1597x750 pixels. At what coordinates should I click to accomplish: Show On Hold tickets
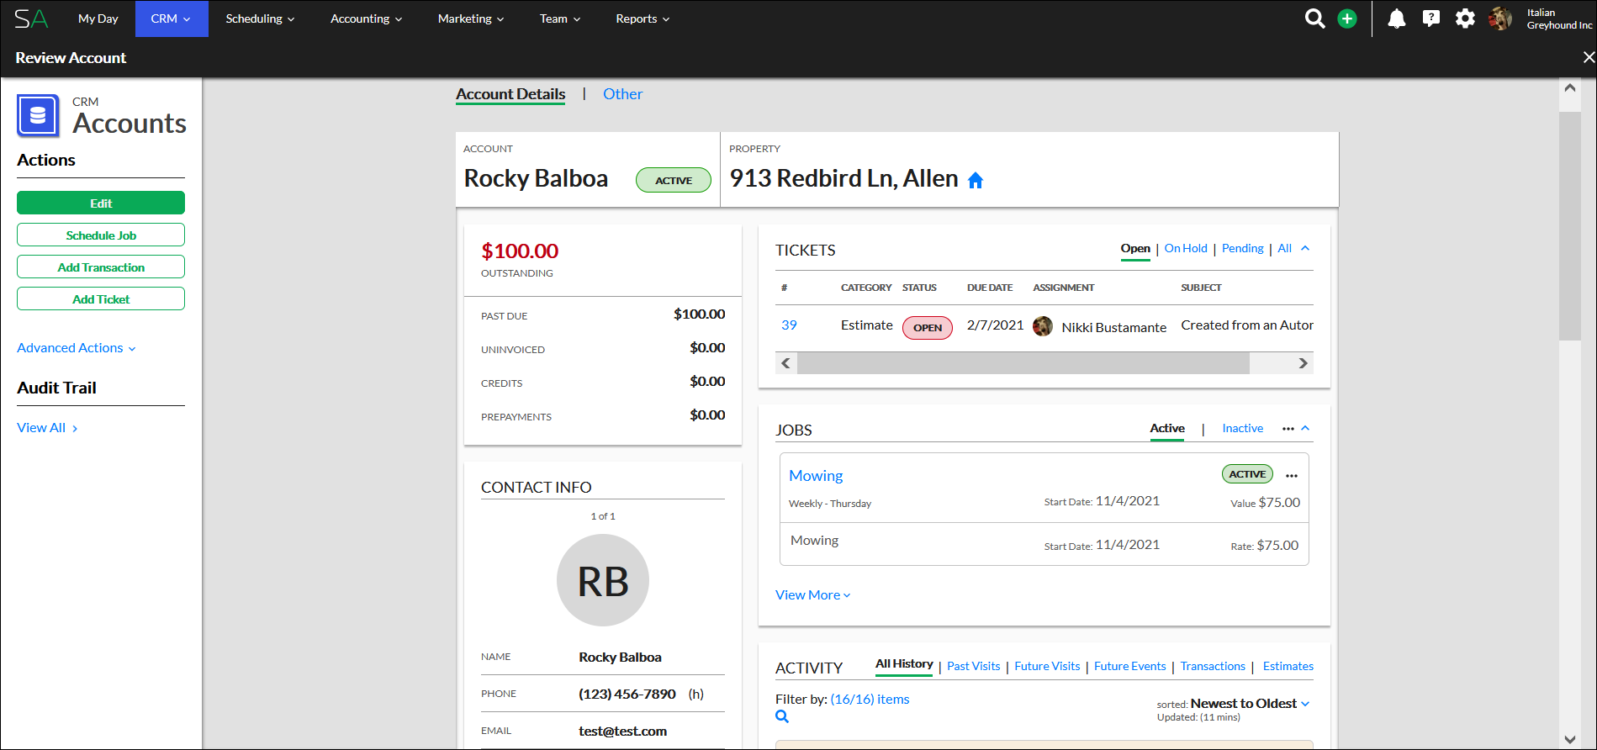coord(1186,248)
